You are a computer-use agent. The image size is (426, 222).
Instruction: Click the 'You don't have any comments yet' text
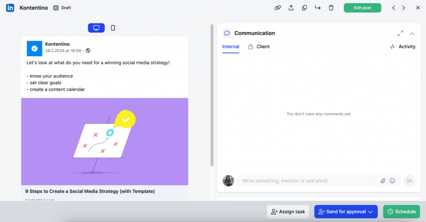319,114
